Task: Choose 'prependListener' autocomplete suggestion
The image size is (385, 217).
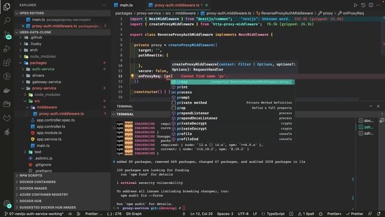Action: coord(233,113)
